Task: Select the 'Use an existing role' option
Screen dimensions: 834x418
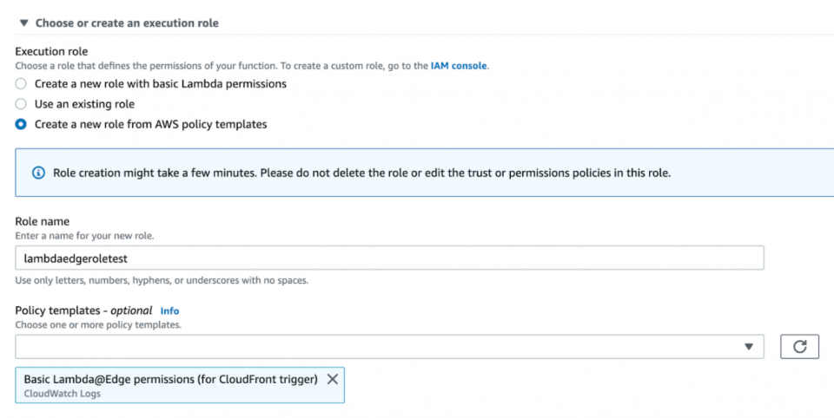Action: [x=21, y=104]
